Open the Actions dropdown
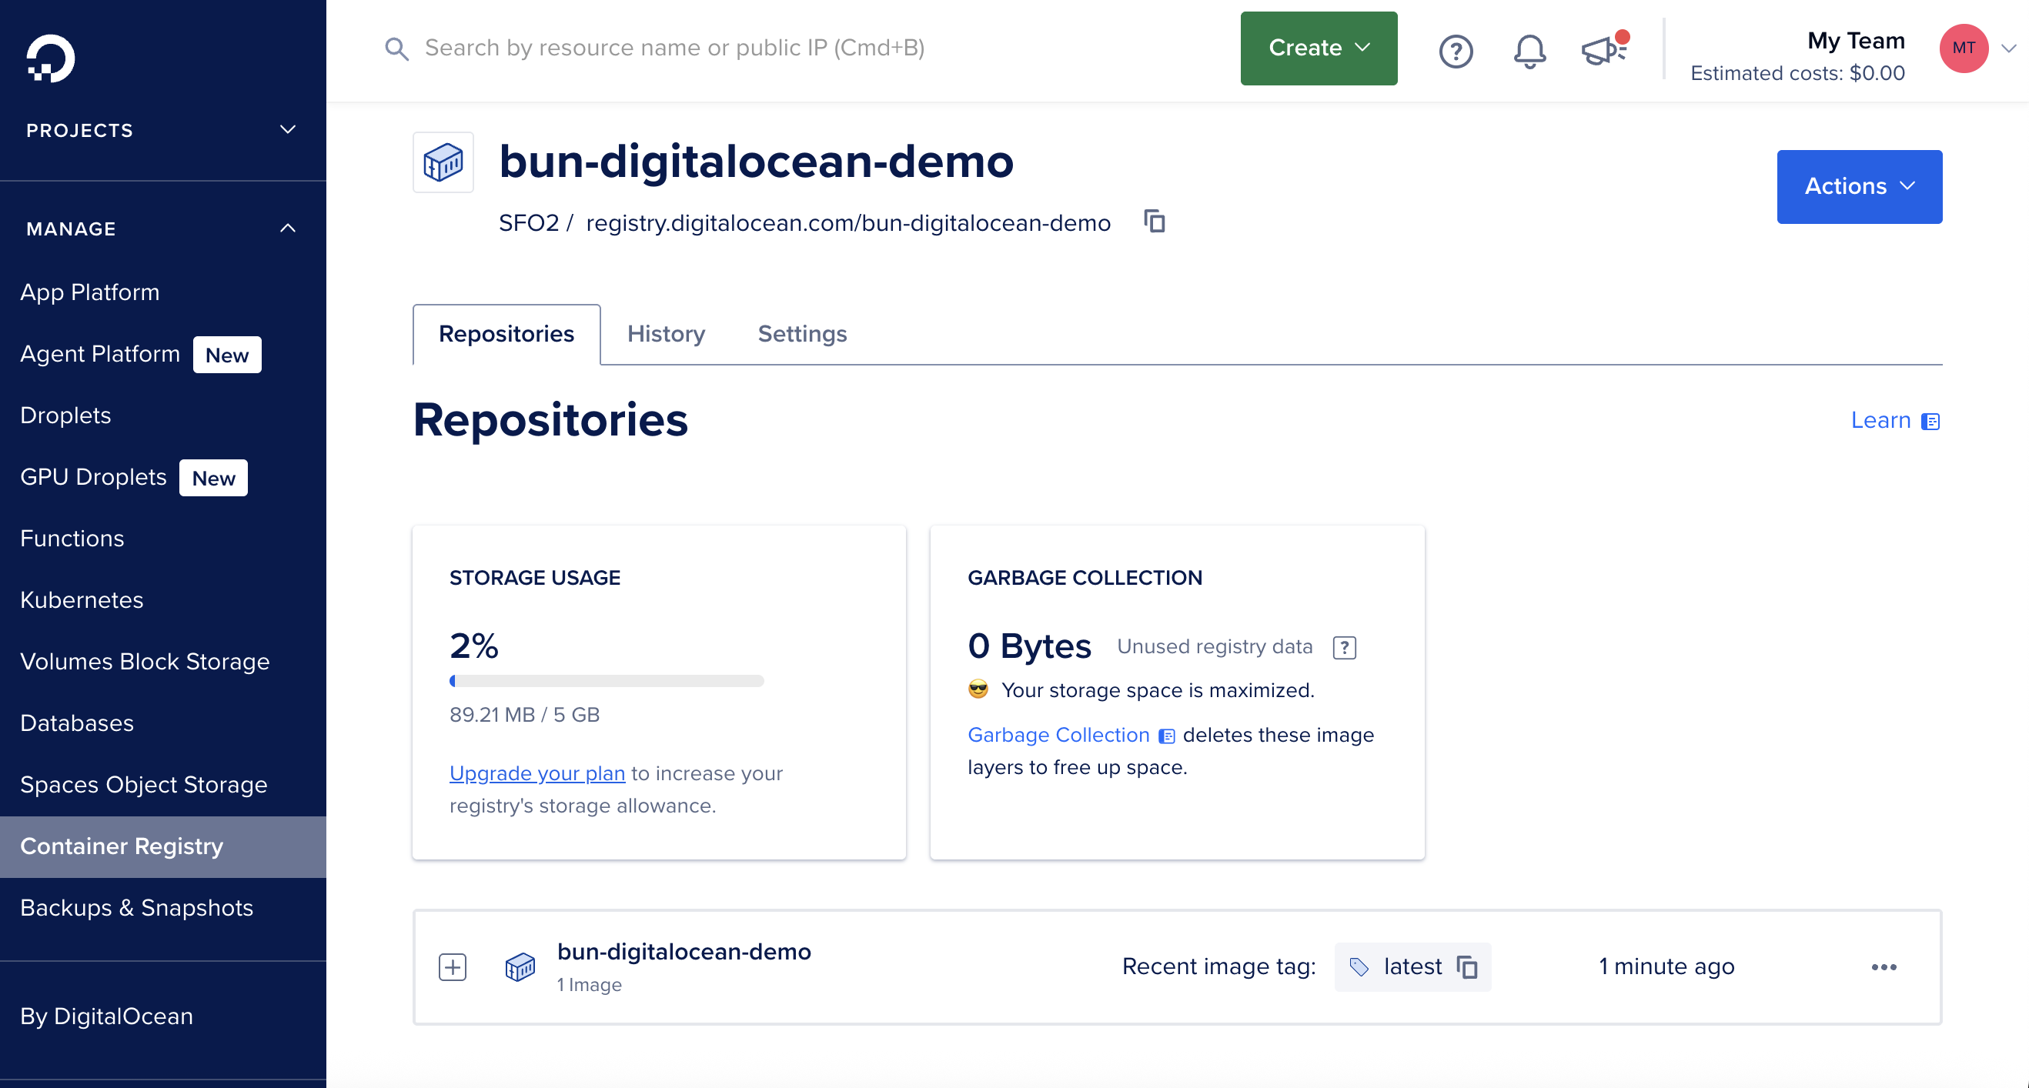2029x1088 pixels. [1859, 186]
